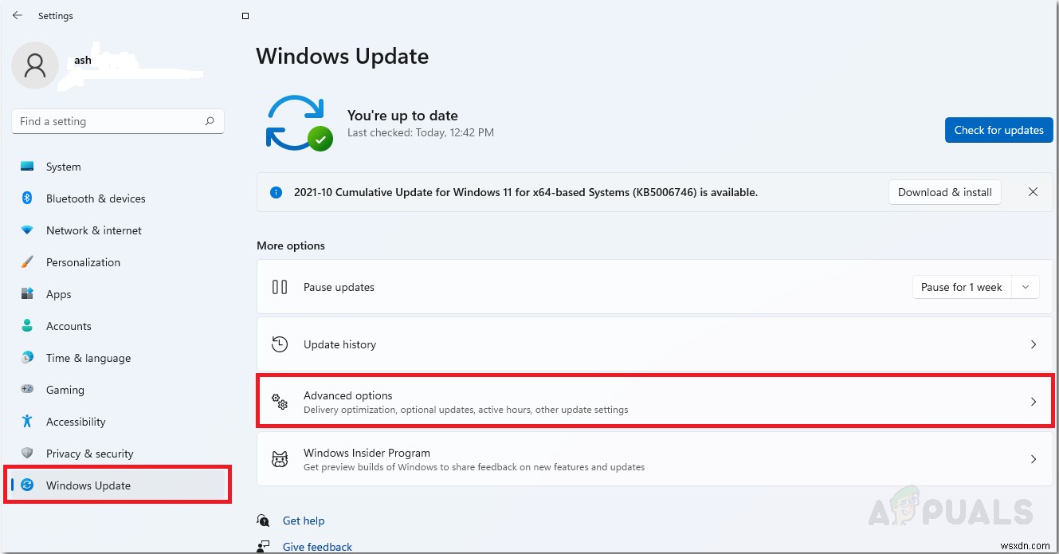Click the Network & internet wifi icon

click(27, 230)
